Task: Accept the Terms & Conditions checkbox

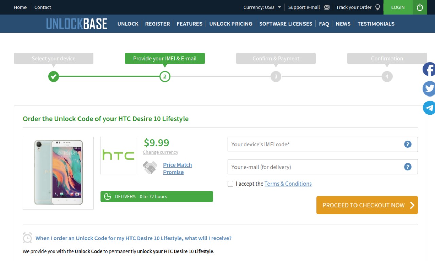Action: click(230, 184)
